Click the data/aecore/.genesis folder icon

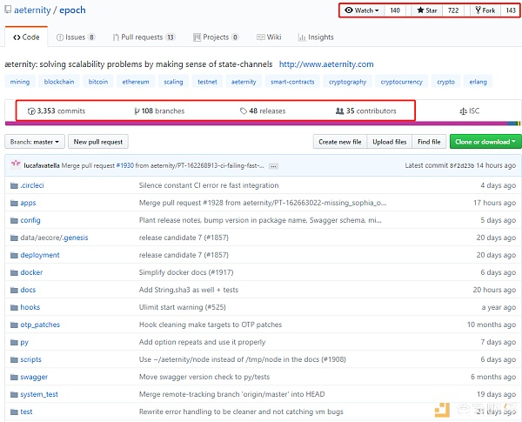pos(14,238)
